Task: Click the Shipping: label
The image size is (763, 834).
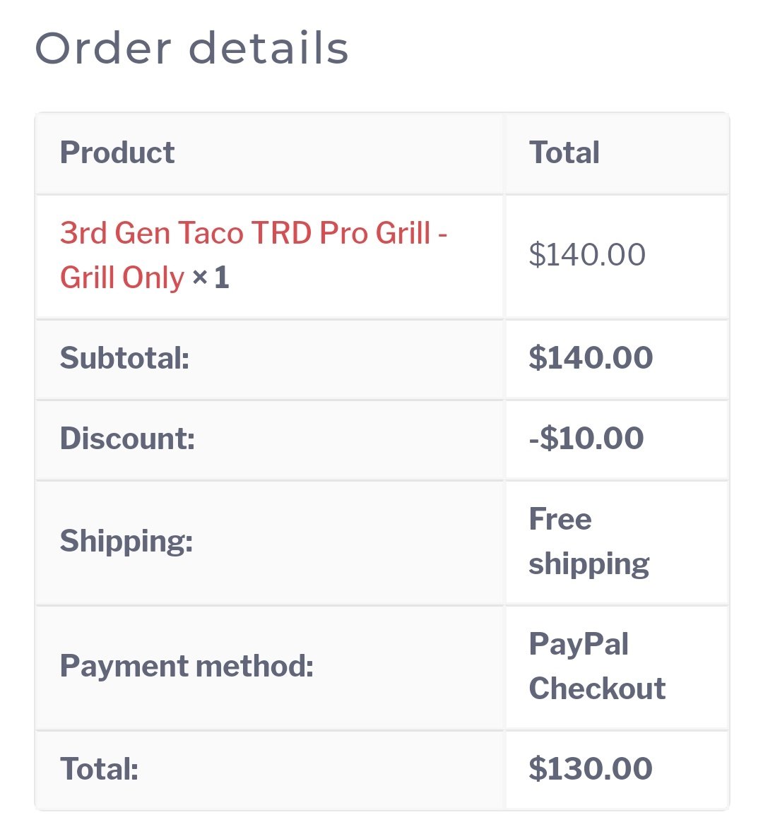Action: pyautogui.click(x=126, y=542)
